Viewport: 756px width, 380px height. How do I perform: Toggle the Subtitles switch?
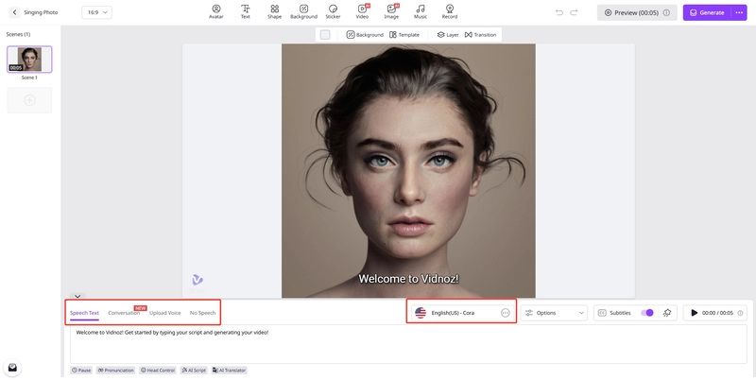point(647,313)
